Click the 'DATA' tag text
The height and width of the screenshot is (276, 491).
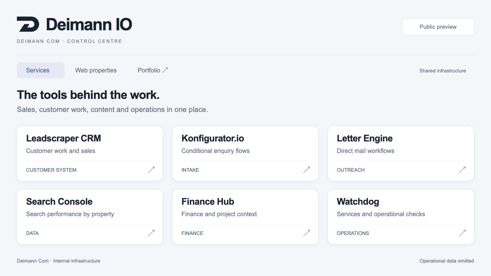[32, 233]
